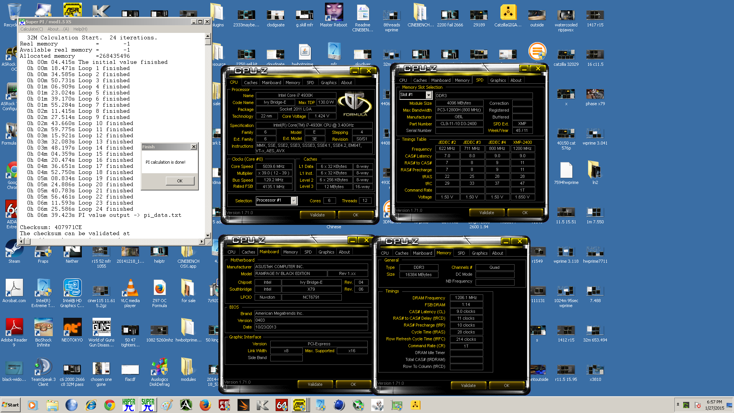Show hidden tray icons arrow
The height and width of the screenshot is (413, 734).
click(678, 405)
